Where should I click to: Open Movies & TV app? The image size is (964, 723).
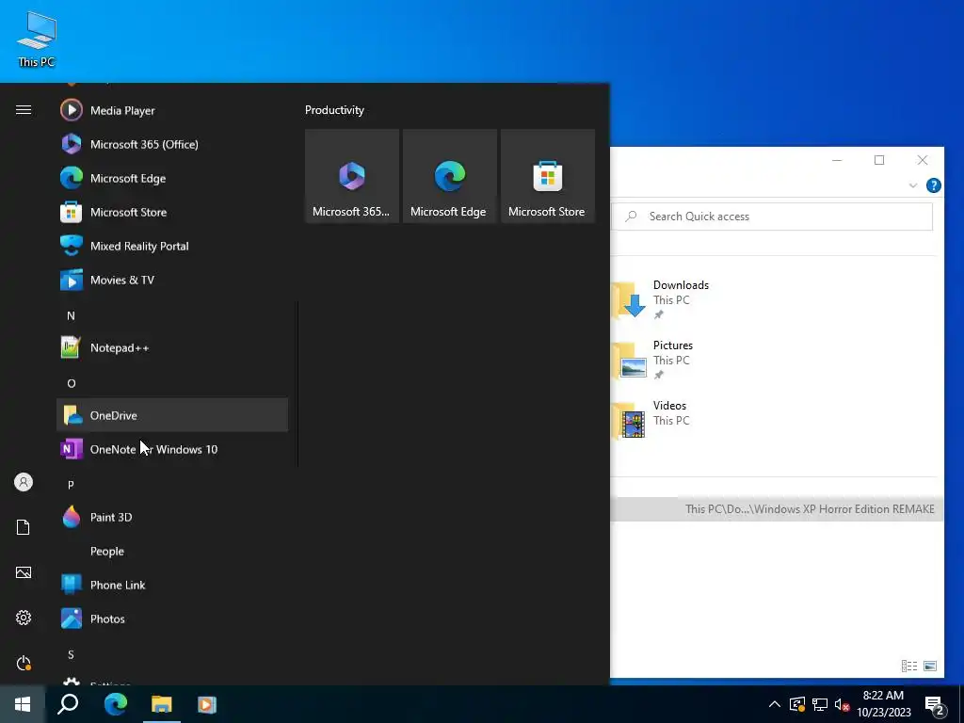click(172, 280)
